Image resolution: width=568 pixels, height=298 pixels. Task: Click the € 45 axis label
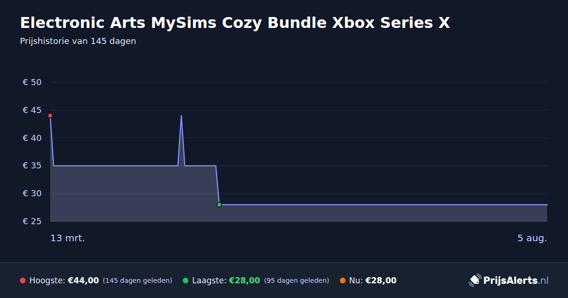(32, 110)
